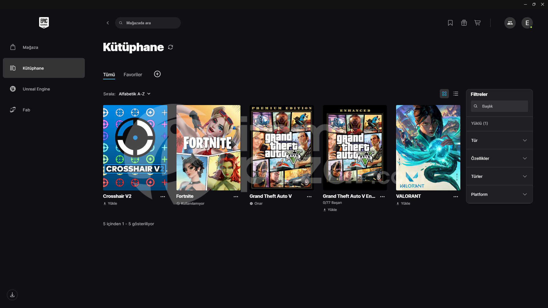
Task: Open options menu for VALORANT
Action: point(456,197)
